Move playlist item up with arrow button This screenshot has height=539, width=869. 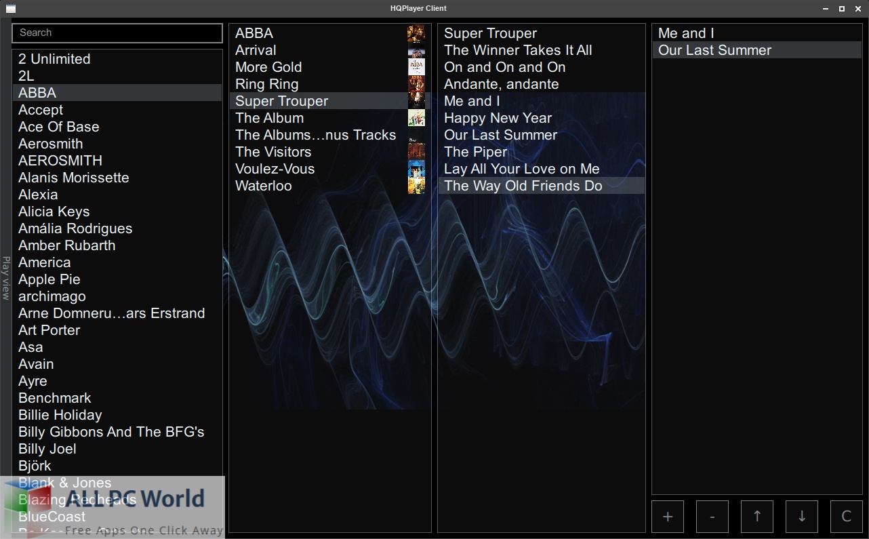point(757,517)
